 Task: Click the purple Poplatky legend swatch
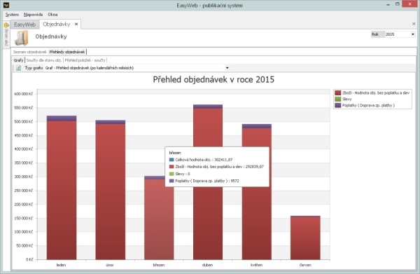pyautogui.click(x=338, y=105)
